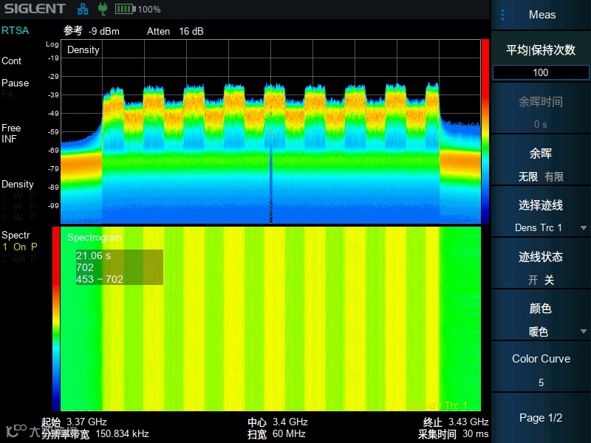Select the Color Curve button
This screenshot has height=443, width=591.
point(541,370)
